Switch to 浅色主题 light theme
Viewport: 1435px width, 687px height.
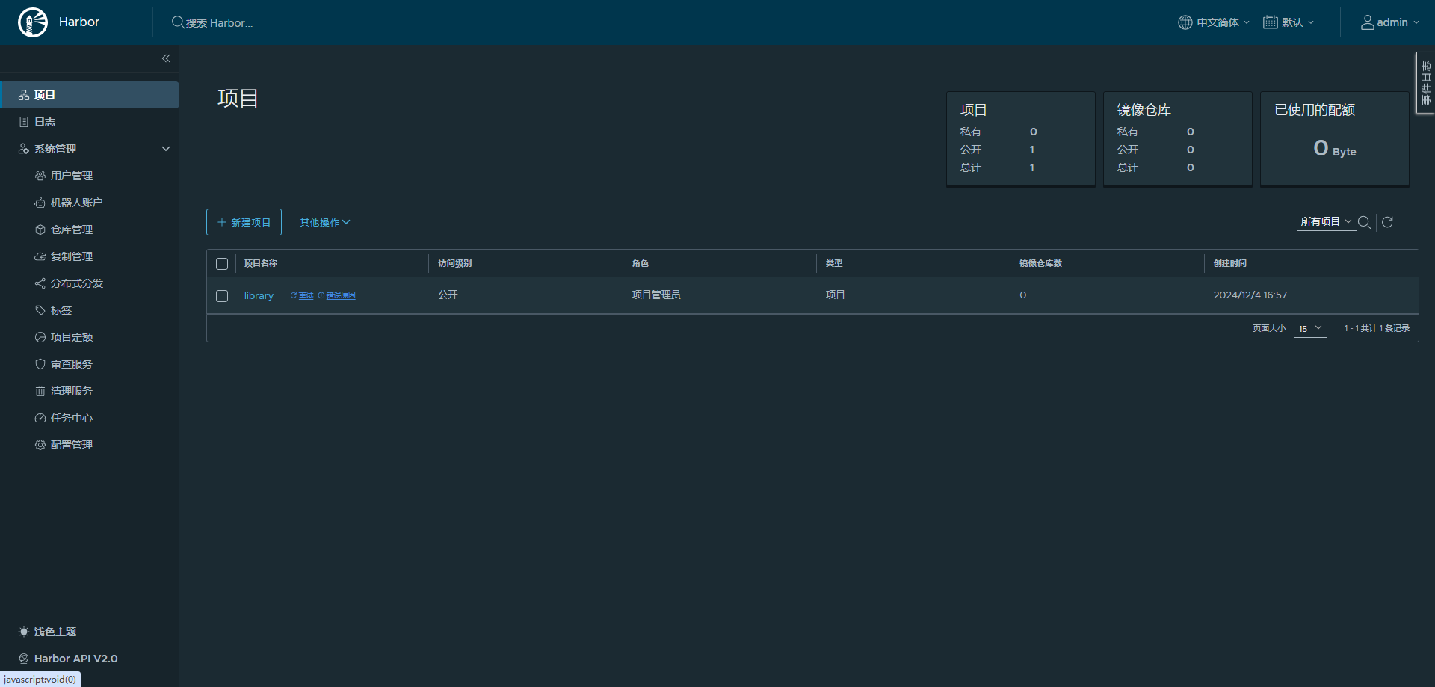pyautogui.click(x=55, y=632)
